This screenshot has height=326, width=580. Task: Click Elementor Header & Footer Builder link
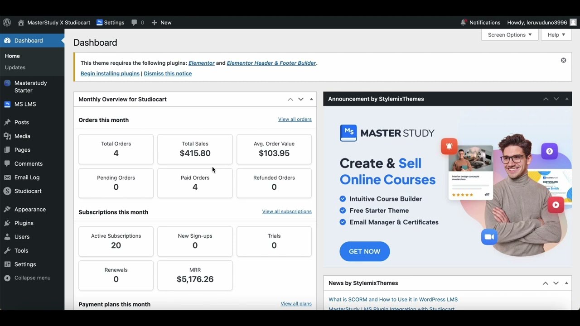point(271,63)
